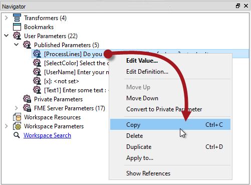This screenshot has width=251, height=185.
Task: Collapse the Published Parameters node
Action: [x=17, y=45]
